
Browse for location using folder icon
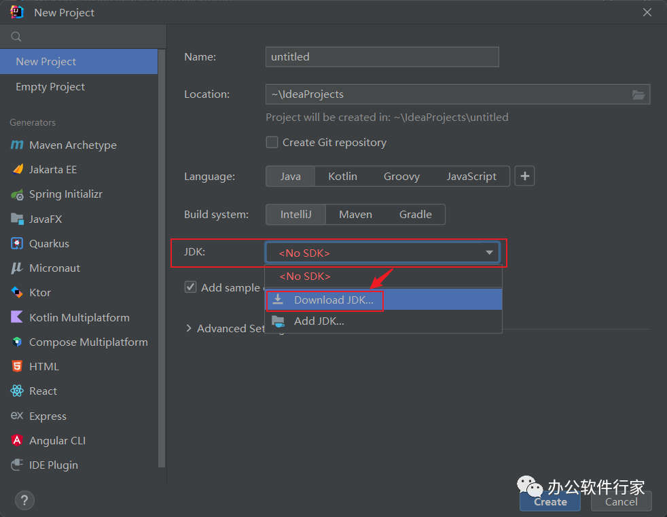(x=638, y=94)
